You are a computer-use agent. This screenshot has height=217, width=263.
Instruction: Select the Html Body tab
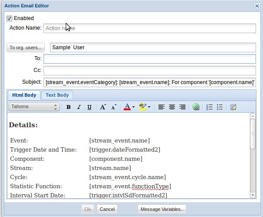24,95
